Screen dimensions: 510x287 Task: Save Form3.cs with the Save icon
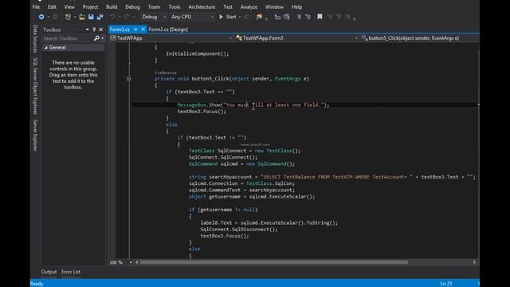tap(91, 17)
